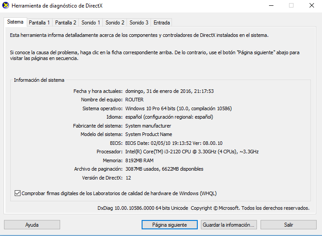The height and width of the screenshot is (236, 322).
Task: Minimize the DirectX diagnostic window
Action: pyautogui.click(x=271, y=5)
